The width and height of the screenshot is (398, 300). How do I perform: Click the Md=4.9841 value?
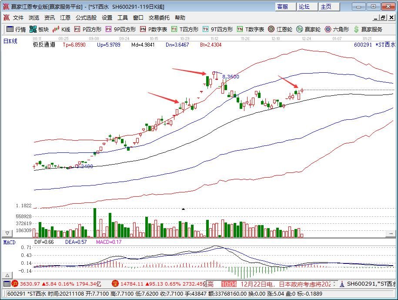click(143, 45)
